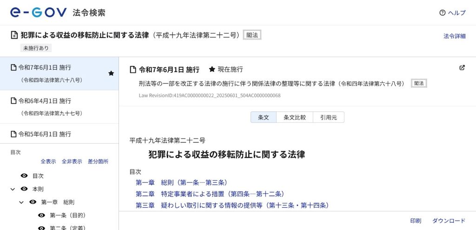Toggle visibility eye for 本則

click(24, 189)
